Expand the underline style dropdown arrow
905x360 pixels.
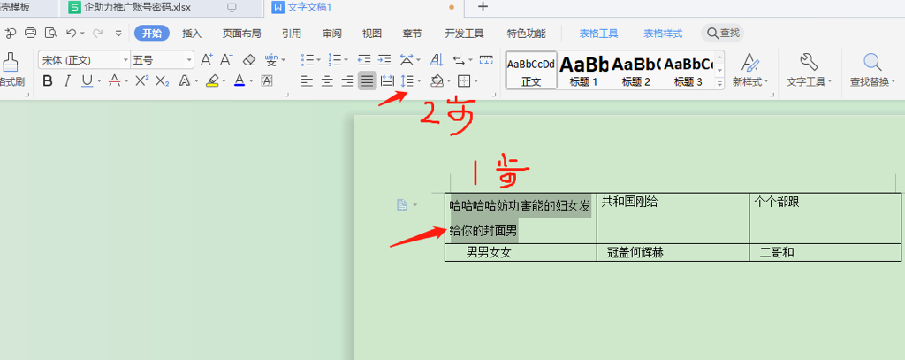pyautogui.click(x=99, y=80)
